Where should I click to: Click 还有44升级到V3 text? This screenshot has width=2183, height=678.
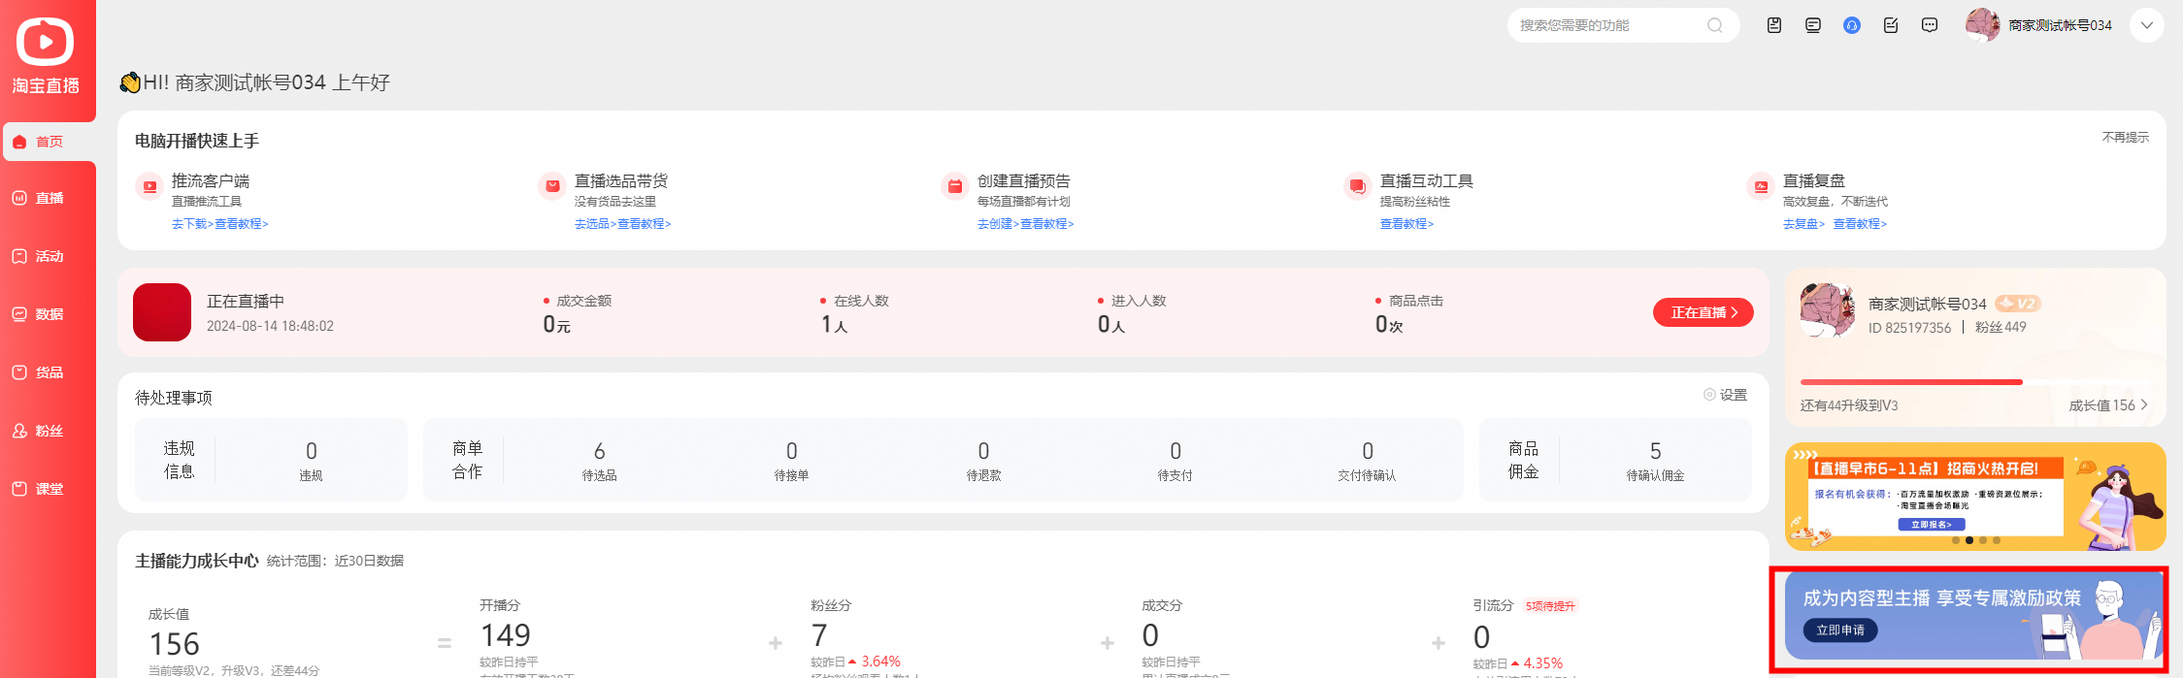[1849, 405]
